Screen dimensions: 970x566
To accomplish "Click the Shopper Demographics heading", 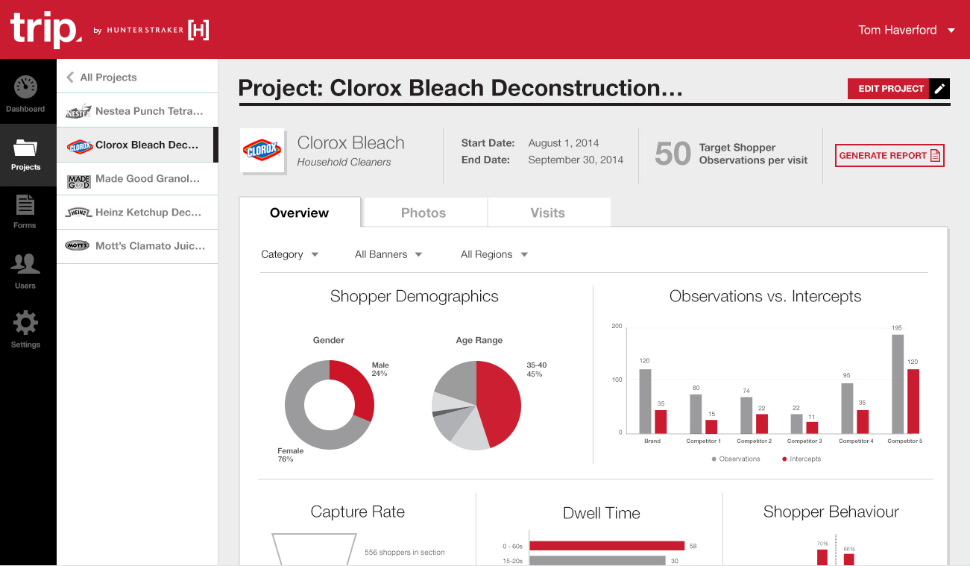I will [415, 296].
